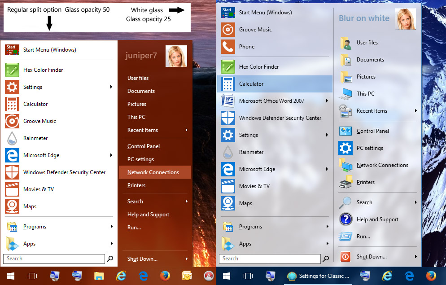Select Network Connections in red menu
The height and width of the screenshot is (285, 446).
[x=155, y=172]
